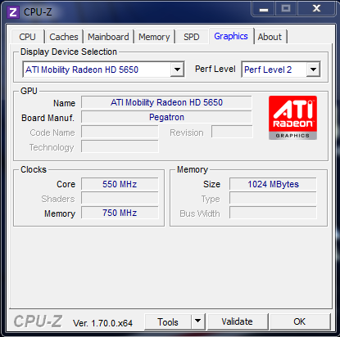The height and width of the screenshot is (337, 340).
Task: Click the Validate button
Action: 237,321
